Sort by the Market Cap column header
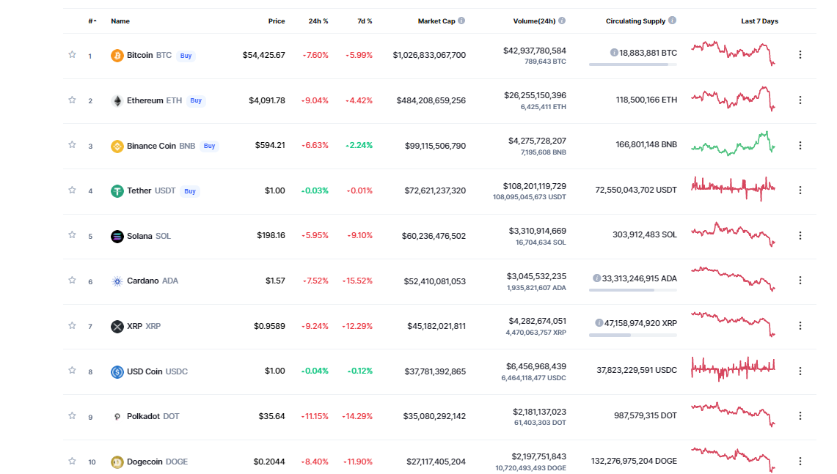 tap(436, 21)
